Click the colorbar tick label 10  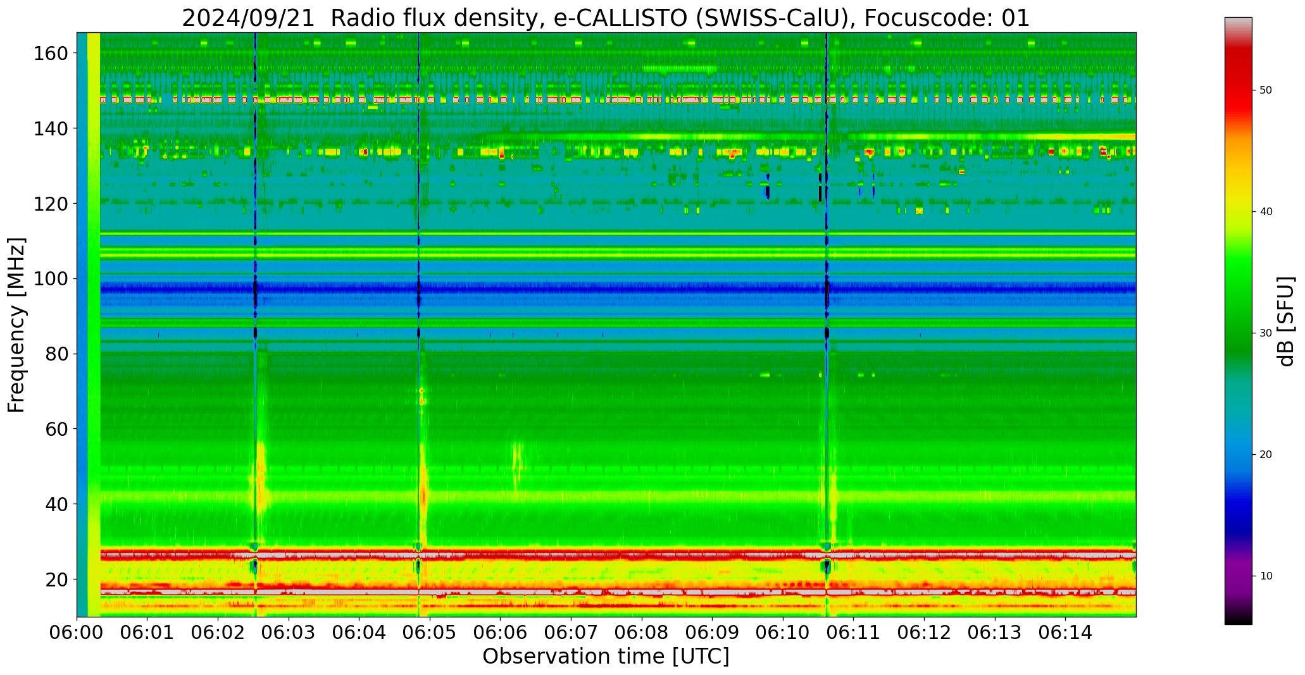pyautogui.click(x=1266, y=576)
